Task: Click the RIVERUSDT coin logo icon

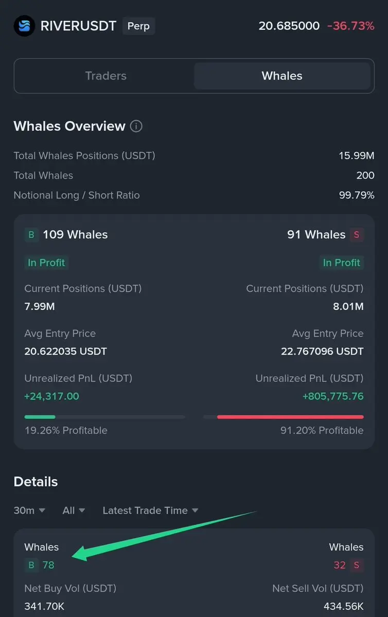Action: pos(24,26)
